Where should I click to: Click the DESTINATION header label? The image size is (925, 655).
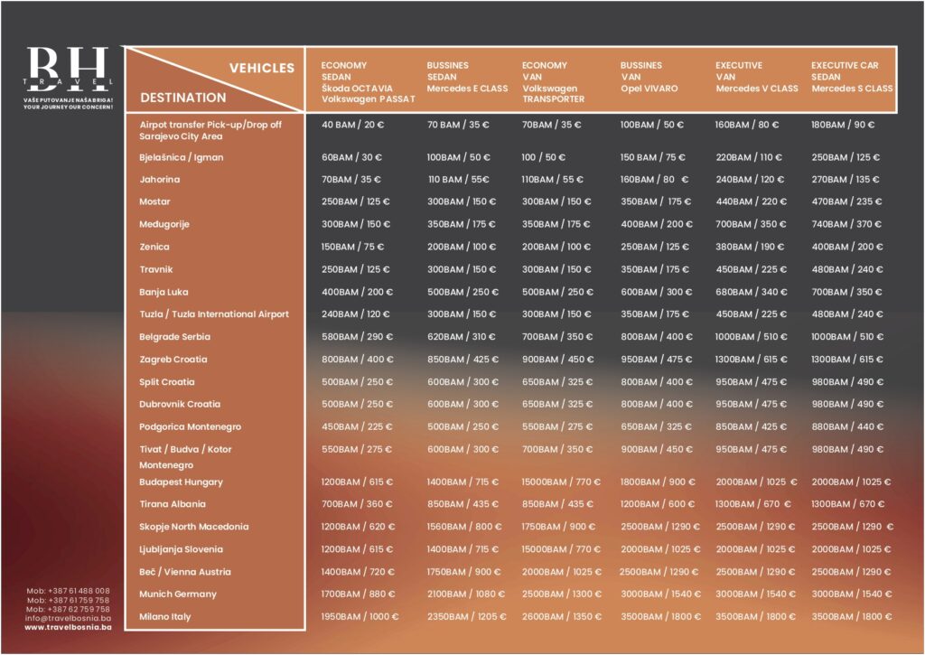183,97
